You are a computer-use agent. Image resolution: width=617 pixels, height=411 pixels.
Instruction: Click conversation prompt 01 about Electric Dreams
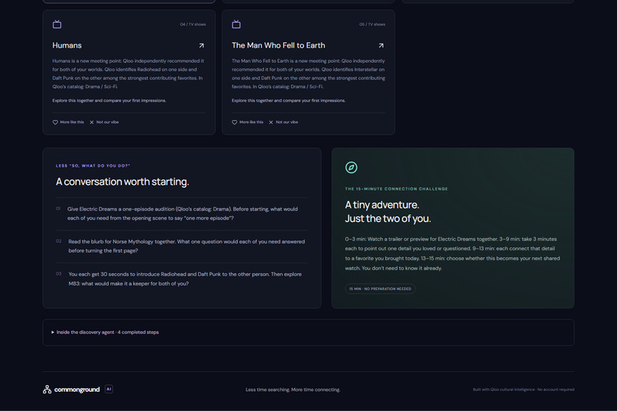click(x=181, y=214)
